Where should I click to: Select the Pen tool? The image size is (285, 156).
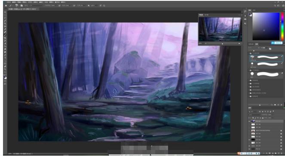click(x=5, y=55)
